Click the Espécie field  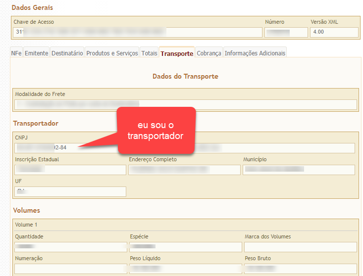point(185,247)
